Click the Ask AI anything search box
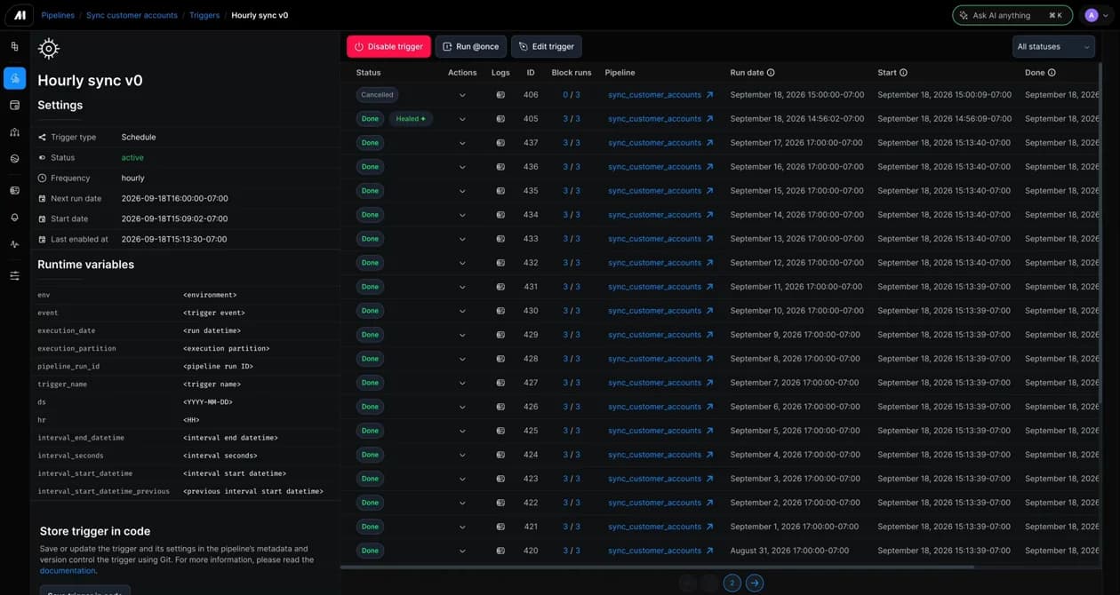Screen dimensions: 1120x595 (x=1012, y=15)
